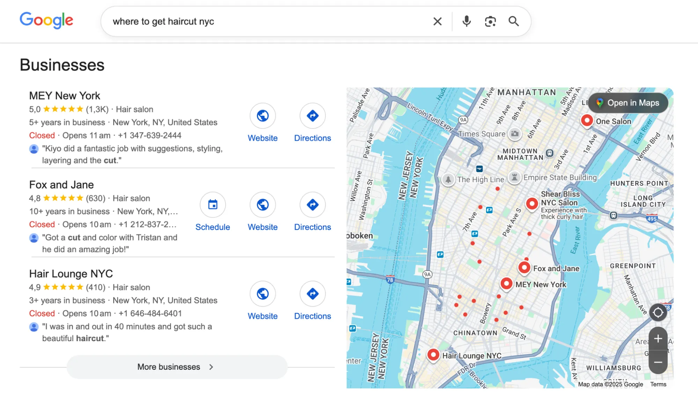Run the search via the magnifier icon
Image resolution: width=698 pixels, height=406 pixels.
(x=513, y=21)
